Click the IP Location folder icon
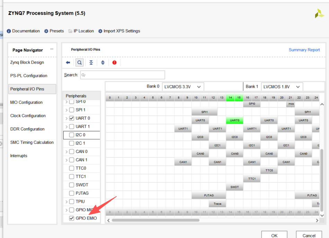 click(x=70, y=31)
